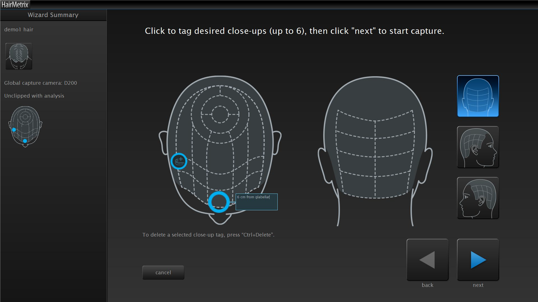Click the gray back arrow icon

(427, 260)
